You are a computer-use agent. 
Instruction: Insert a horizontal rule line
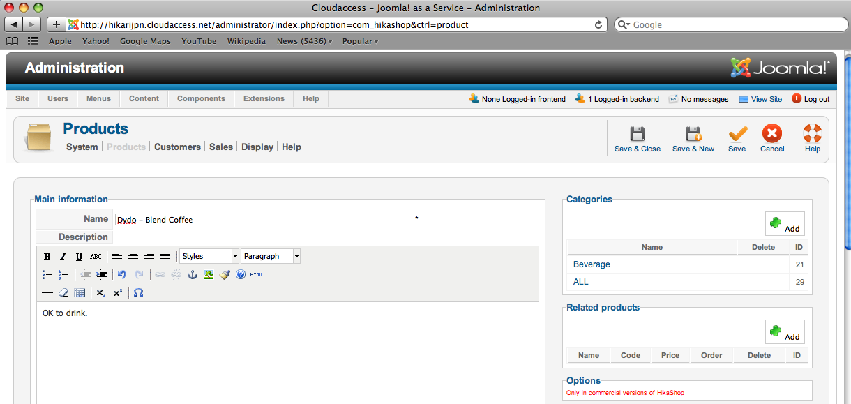coord(47,292)
